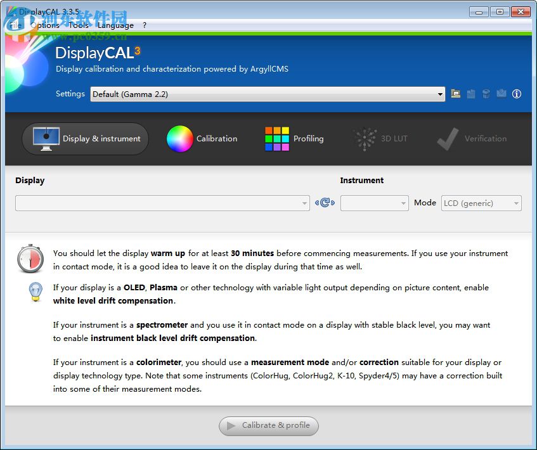Click the save settings disk icon
Screen dimensions: 537x450
[471, 94]
